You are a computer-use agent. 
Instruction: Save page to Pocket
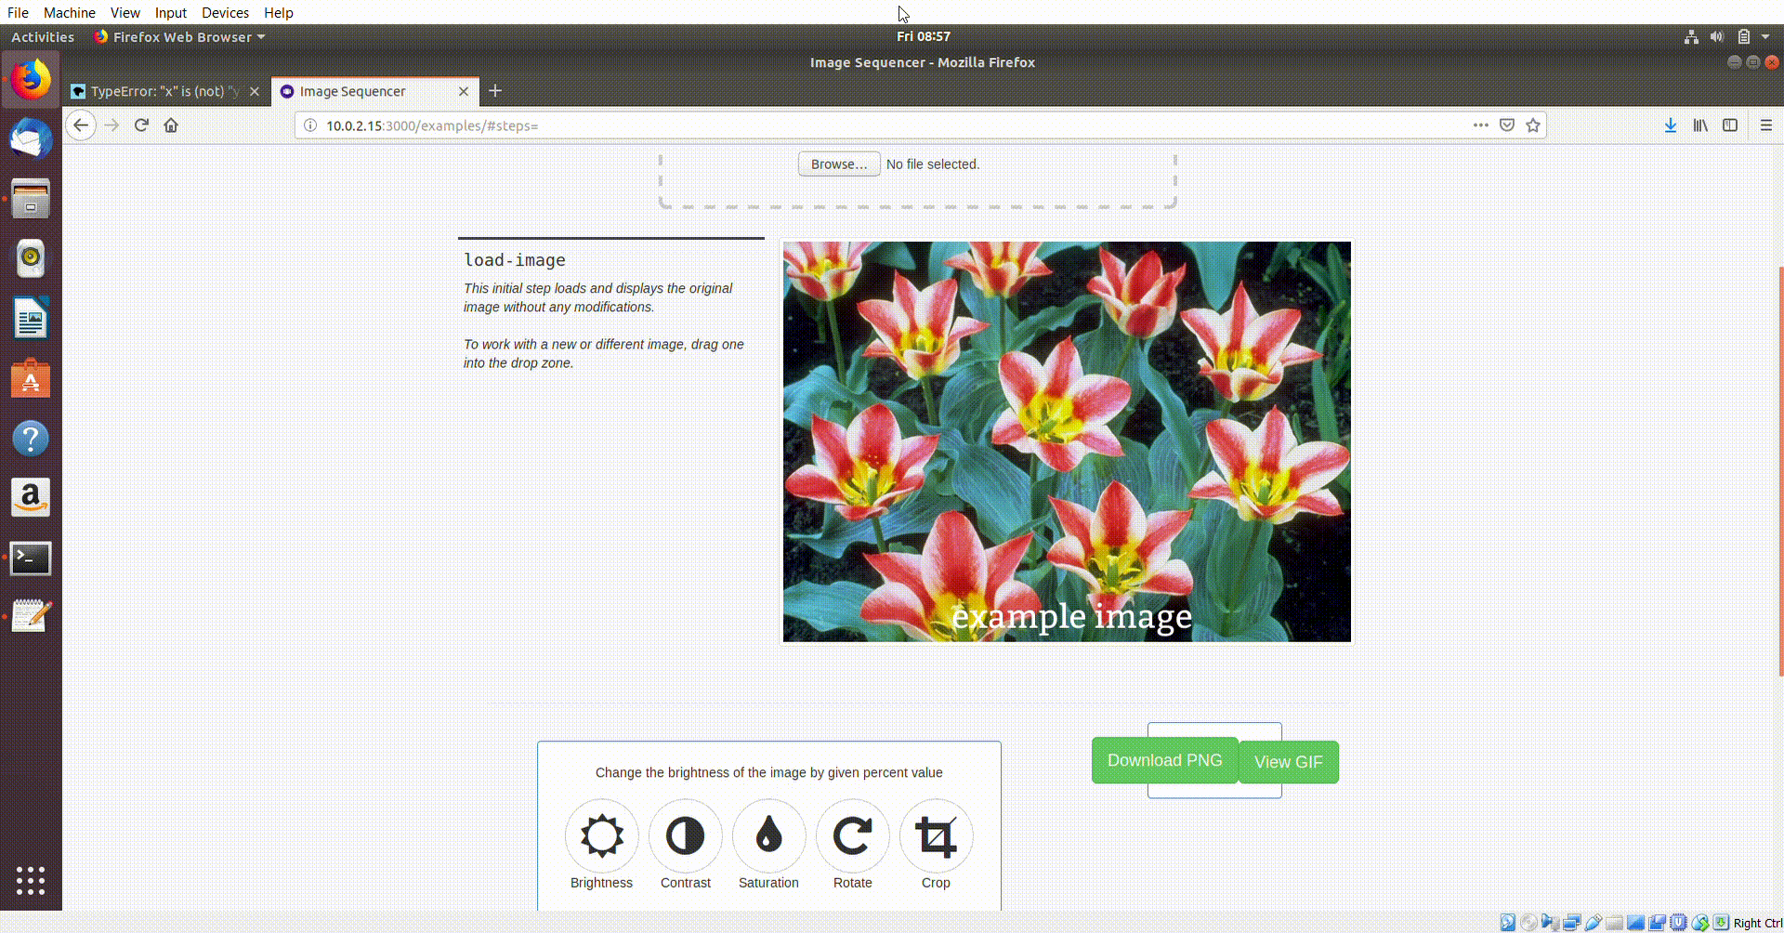[1507, 125]
